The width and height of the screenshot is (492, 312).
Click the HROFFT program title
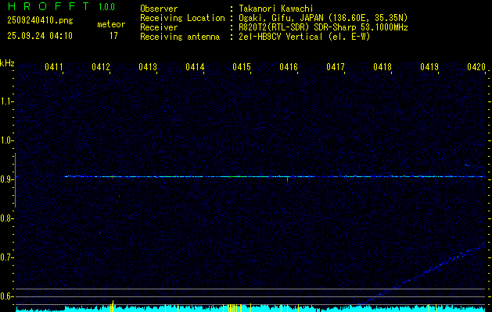click(x=48, y=6)
